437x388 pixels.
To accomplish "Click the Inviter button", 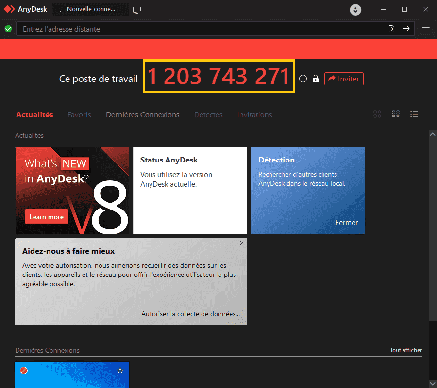I will (x=344, y=79).
